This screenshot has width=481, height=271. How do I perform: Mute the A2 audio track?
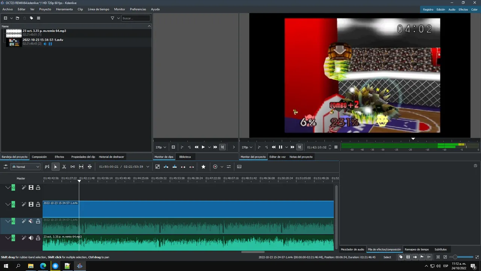pos(31,238)
